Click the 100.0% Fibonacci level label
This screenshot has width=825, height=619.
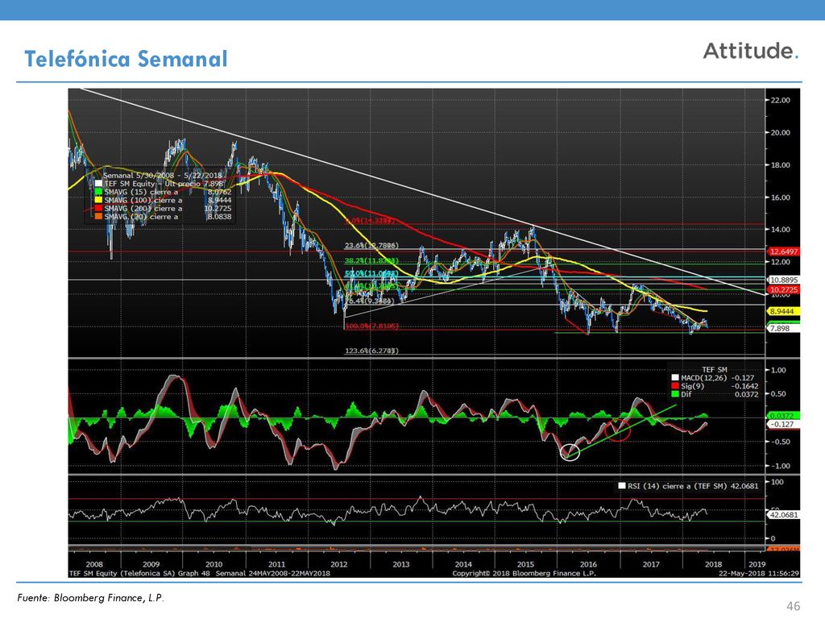pyautogui.click(x=372, y=326)
